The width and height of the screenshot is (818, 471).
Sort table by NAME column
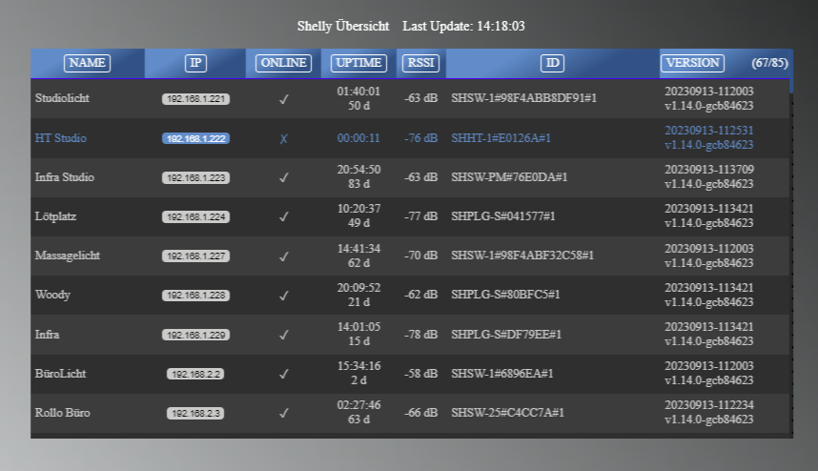pos(87,63)
